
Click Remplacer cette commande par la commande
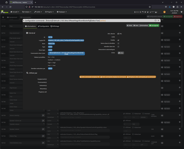(142, 77)
